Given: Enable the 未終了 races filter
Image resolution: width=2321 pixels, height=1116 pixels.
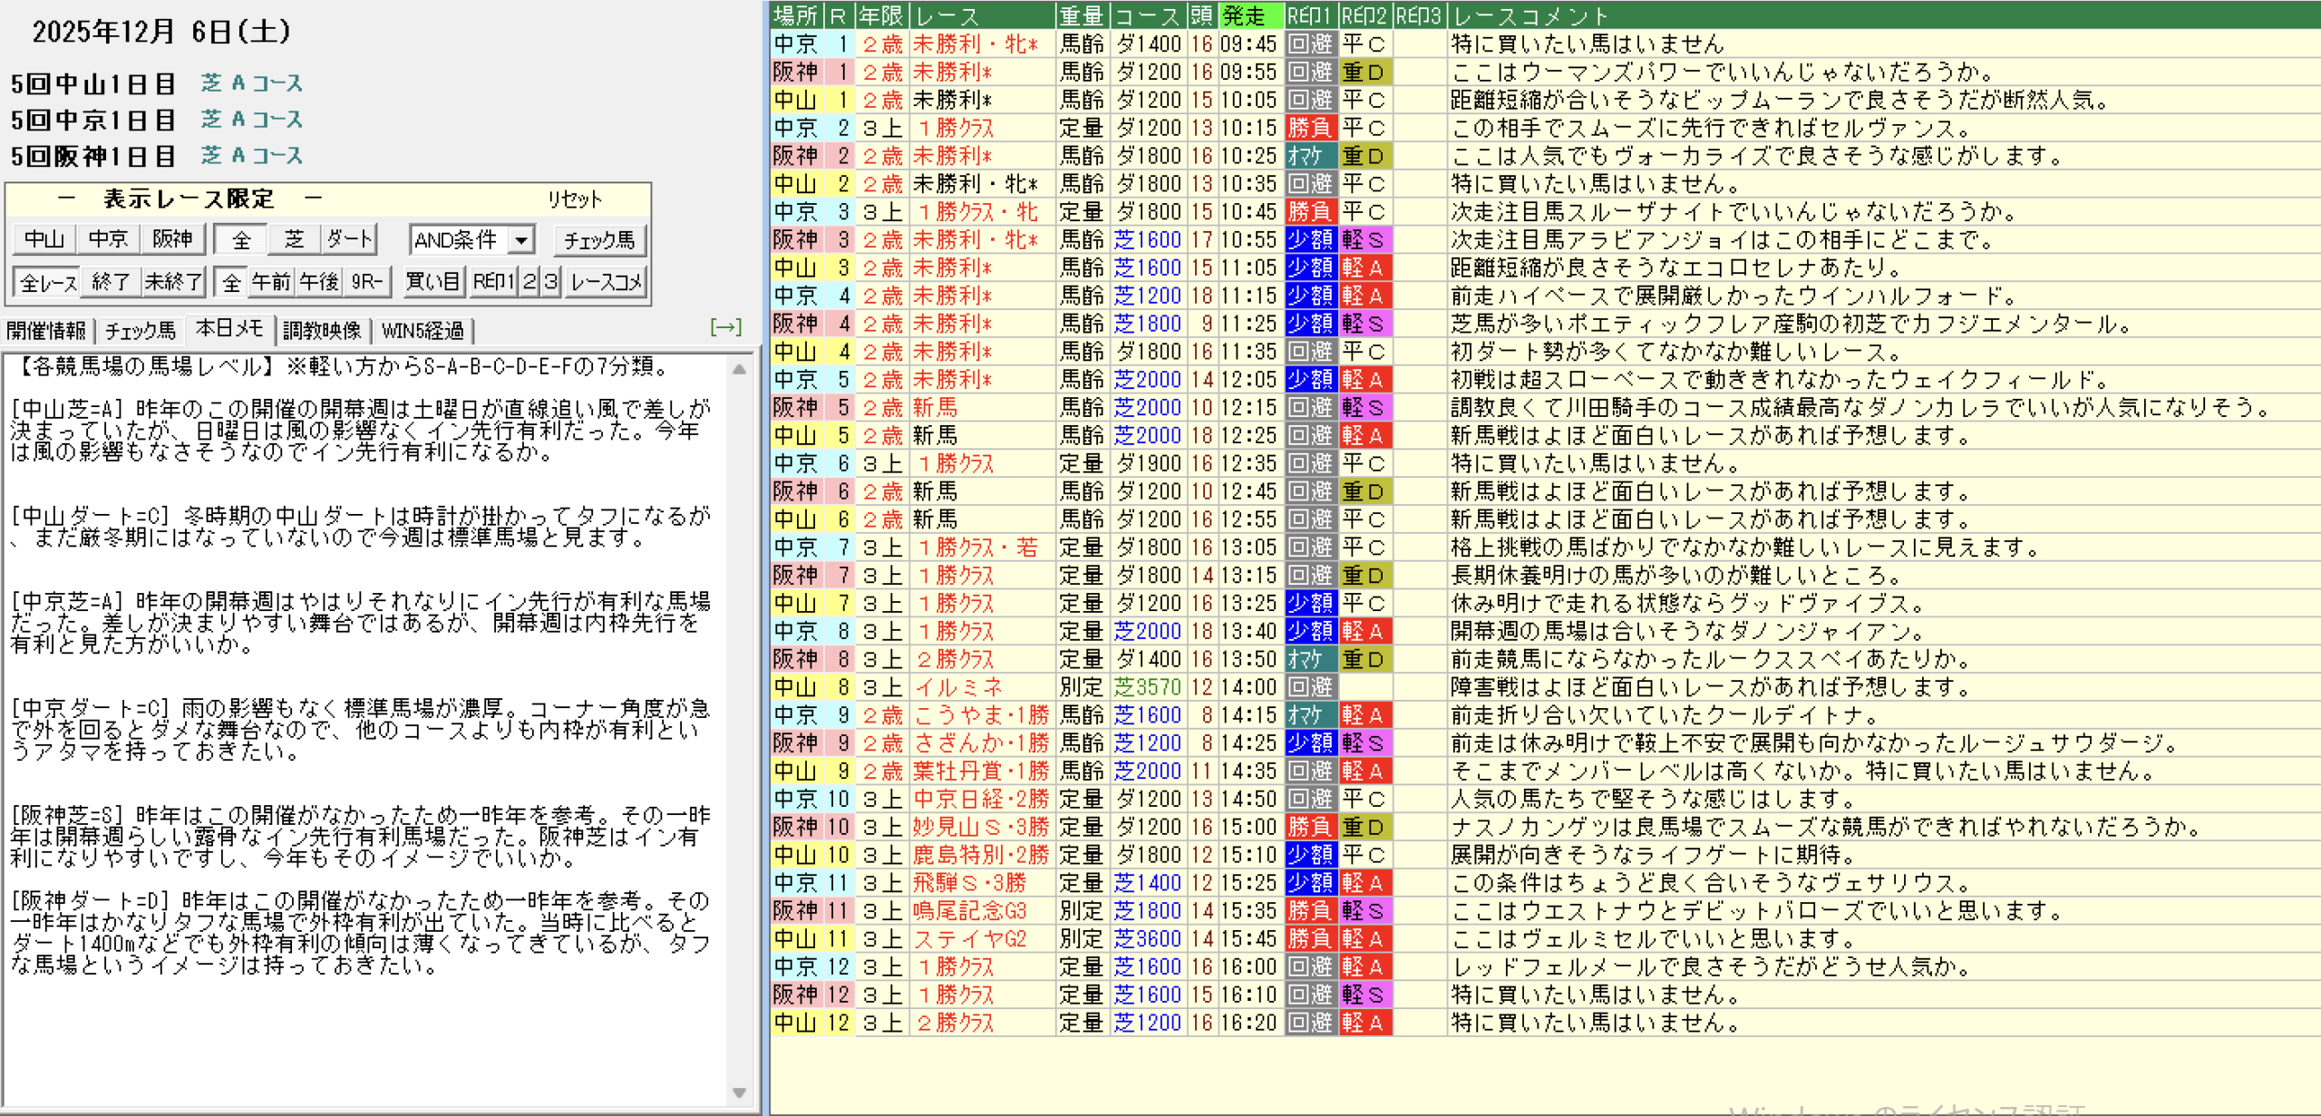Looking at the screenshot, I should (174, 282).
